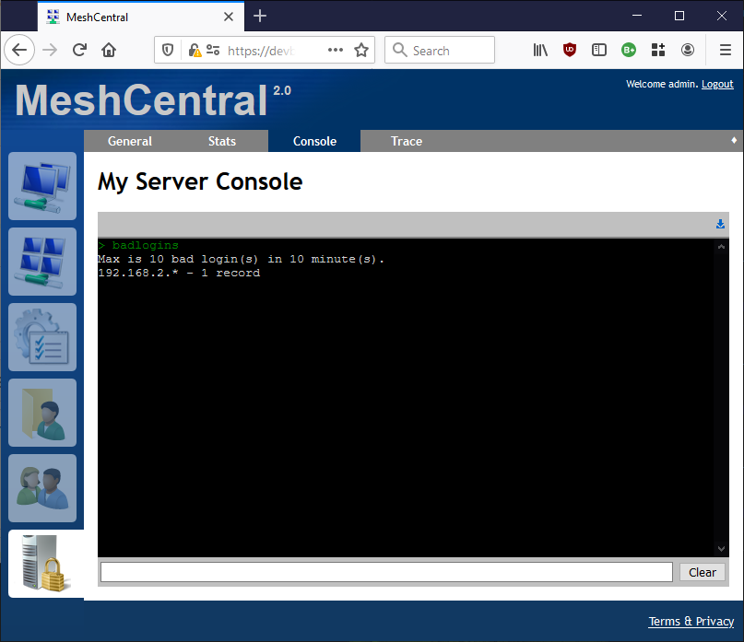Focus the browser Search box

pos(440,50)
